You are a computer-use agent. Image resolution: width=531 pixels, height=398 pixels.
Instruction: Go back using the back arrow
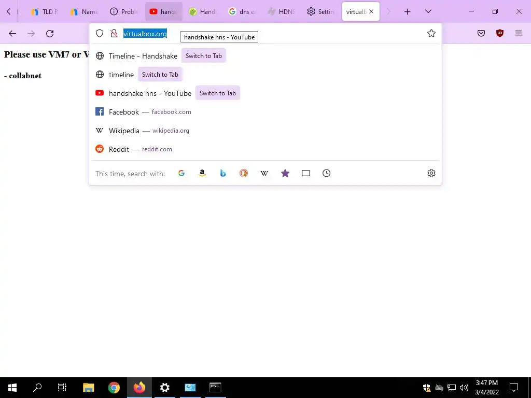pos(12,34)
